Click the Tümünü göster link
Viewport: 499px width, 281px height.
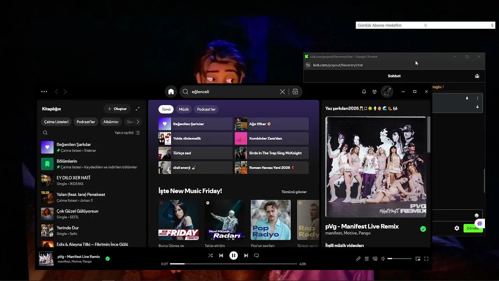(x=294, y=192)
